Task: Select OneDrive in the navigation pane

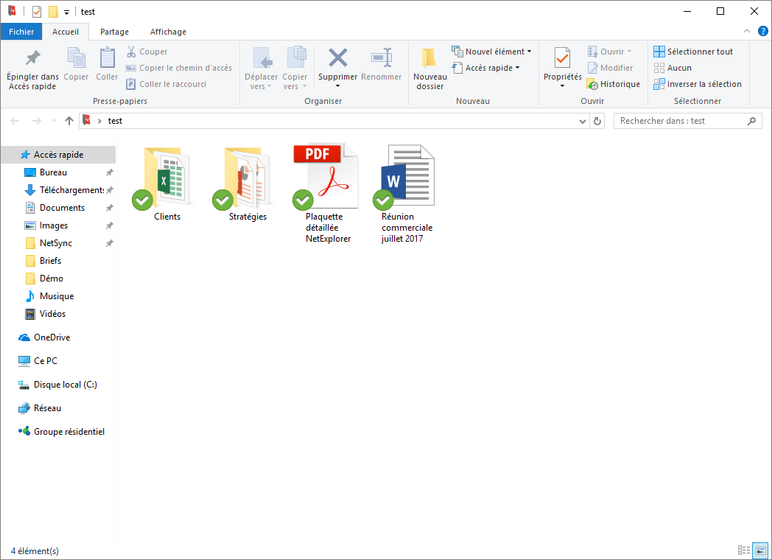Action: coord(52,337)
